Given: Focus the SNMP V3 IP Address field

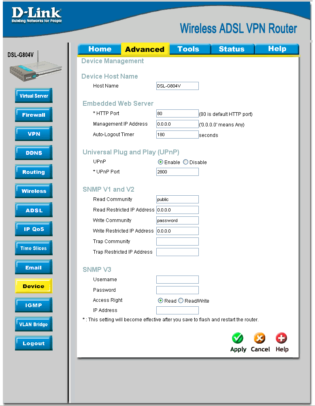Looking at the screenshot, I should (177, 310).
